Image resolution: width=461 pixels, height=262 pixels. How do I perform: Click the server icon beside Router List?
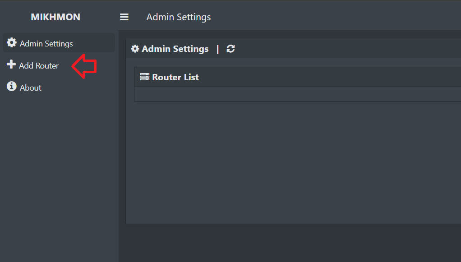pyautogui.click(x=144, y=77)
